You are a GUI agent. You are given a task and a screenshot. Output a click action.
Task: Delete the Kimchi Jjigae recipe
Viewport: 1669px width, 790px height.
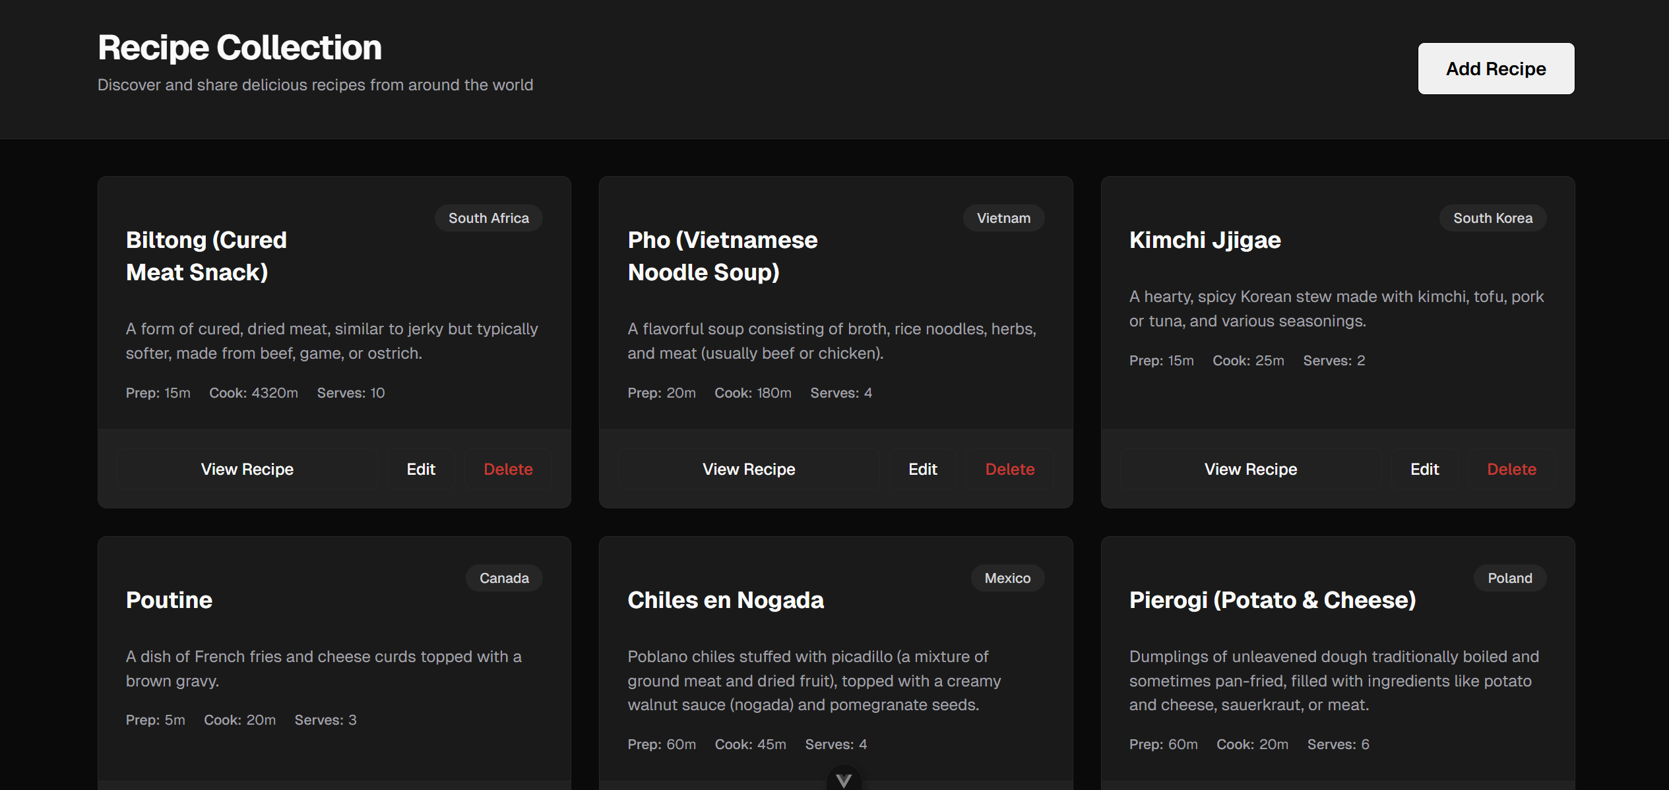coord(1512,469)
